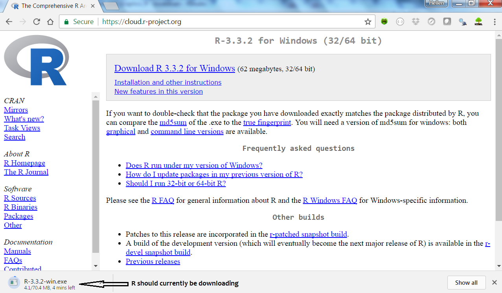Go back using the browser back arrow
This screenshot has height=293, width=502.
9,22
